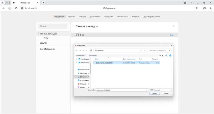This screenshot has width=214, height=114.
Task: Go forward in the file dialog
Action: tap(80, 50)
